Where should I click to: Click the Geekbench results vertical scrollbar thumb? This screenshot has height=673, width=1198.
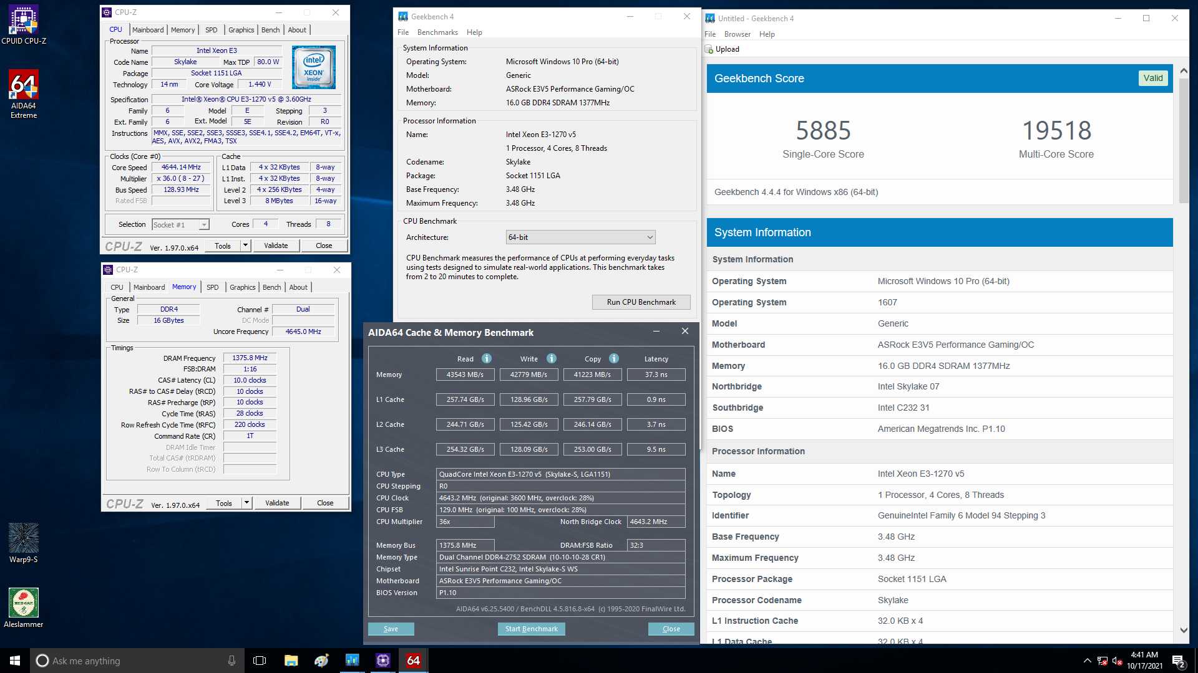pos(1184,140)
